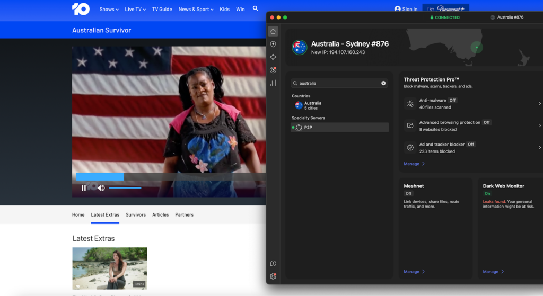This screenshot has height=296, width=543.
Task: Open the help icon in NordVPN sidebar
Action: click(x=273, y=264)
